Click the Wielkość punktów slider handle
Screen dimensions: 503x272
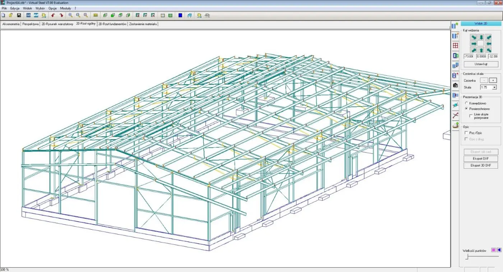tap(467, 257)
